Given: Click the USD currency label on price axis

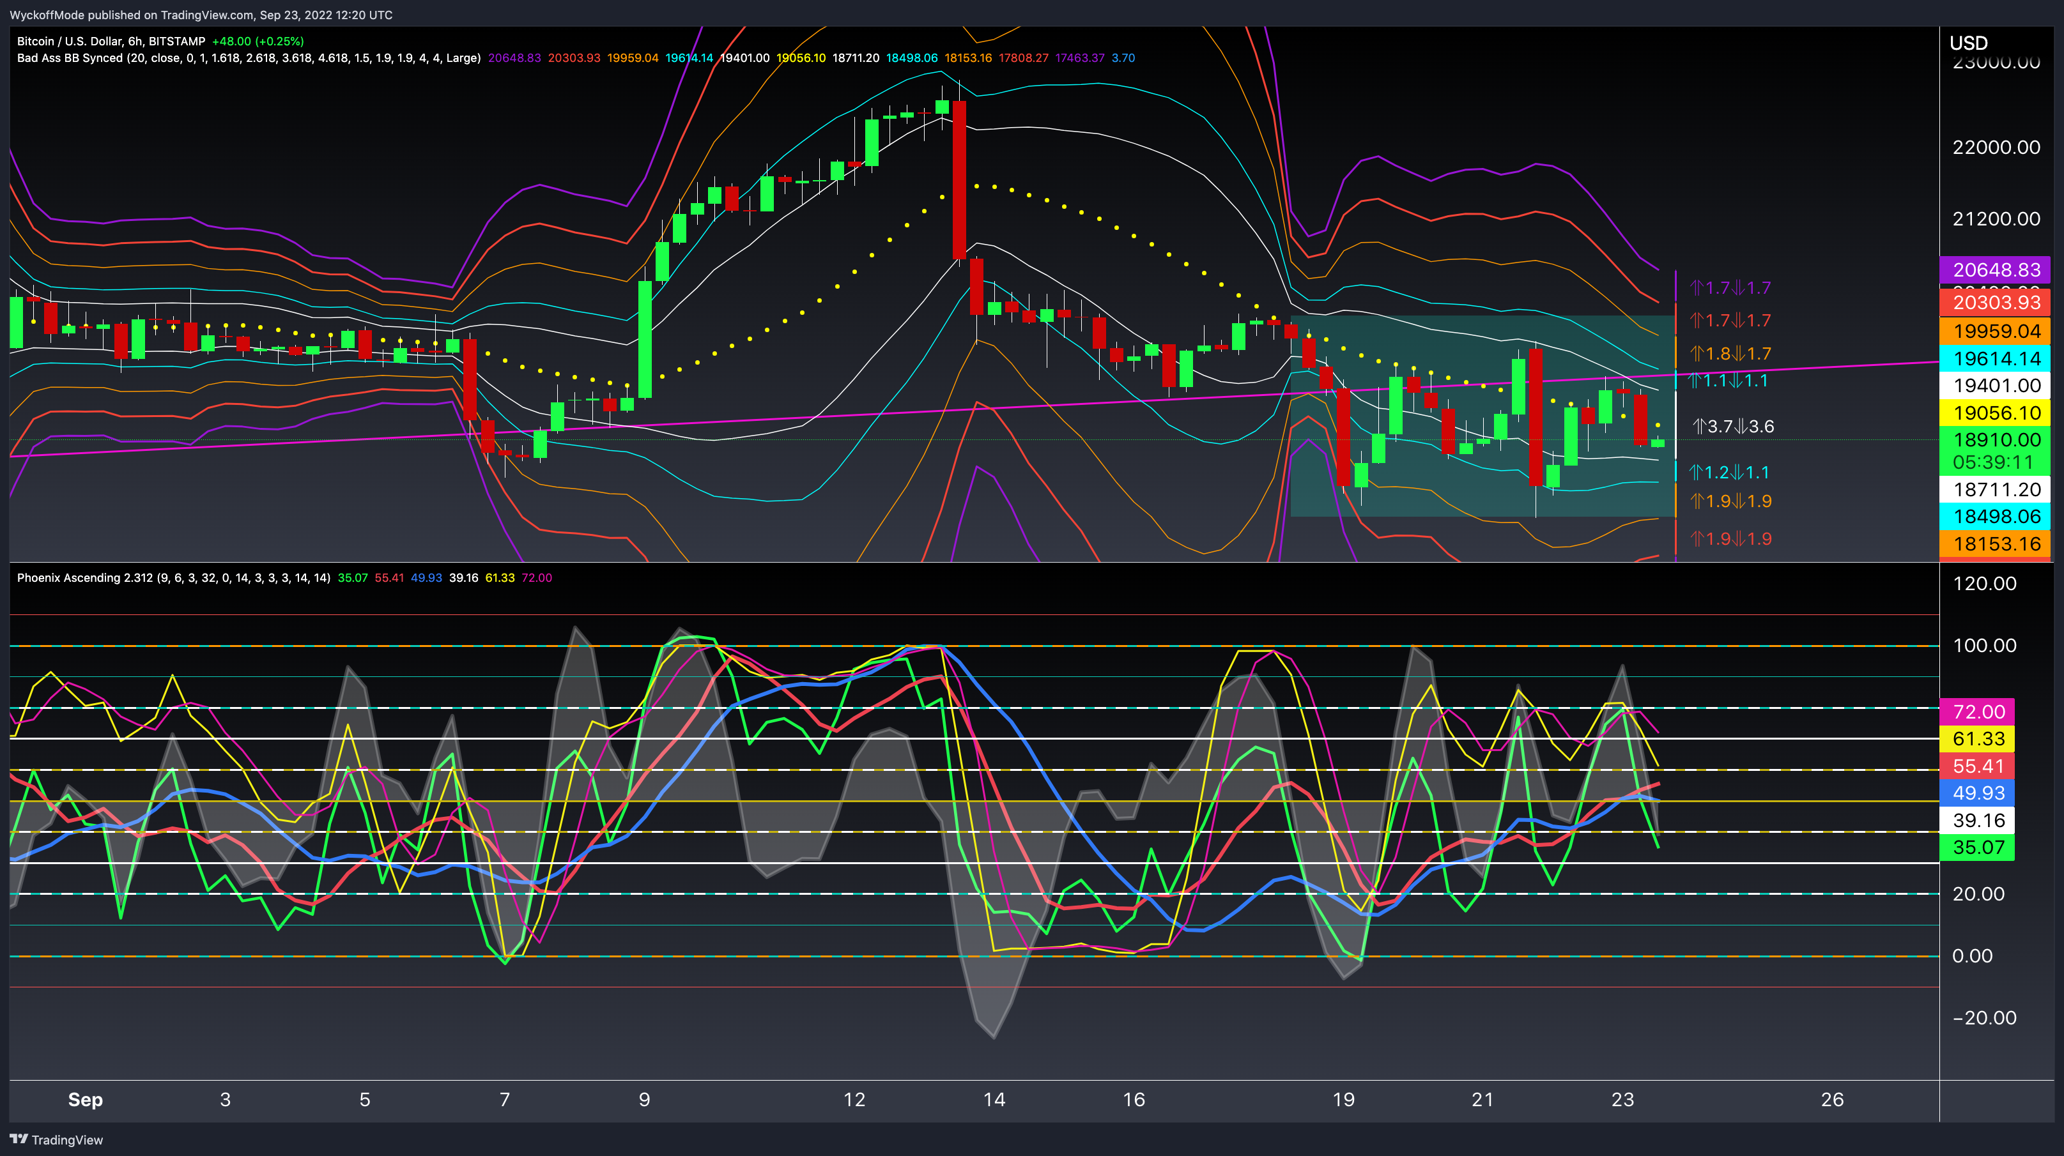Looking at the screenshot, I should 1969,43.
